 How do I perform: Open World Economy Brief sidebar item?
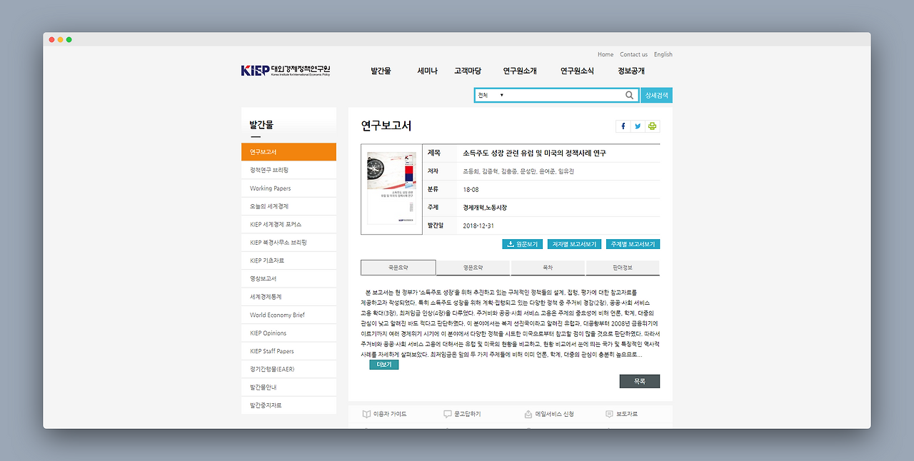[288, 315]
